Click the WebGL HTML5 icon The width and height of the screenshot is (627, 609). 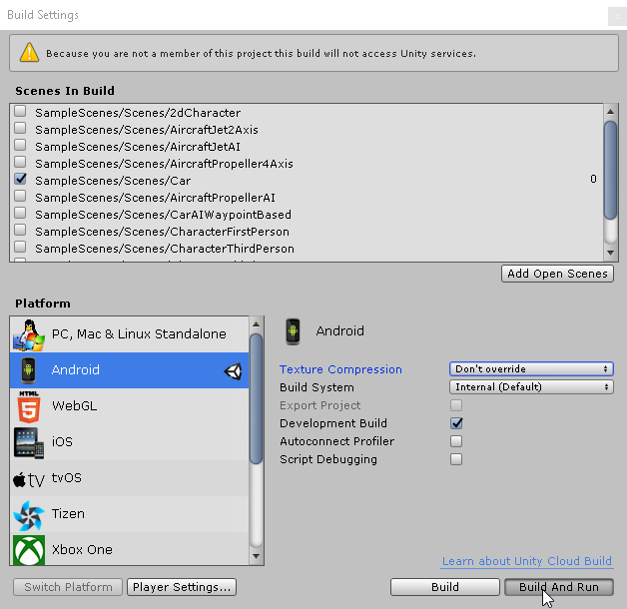pyautogui.click(x=29, y=406)
